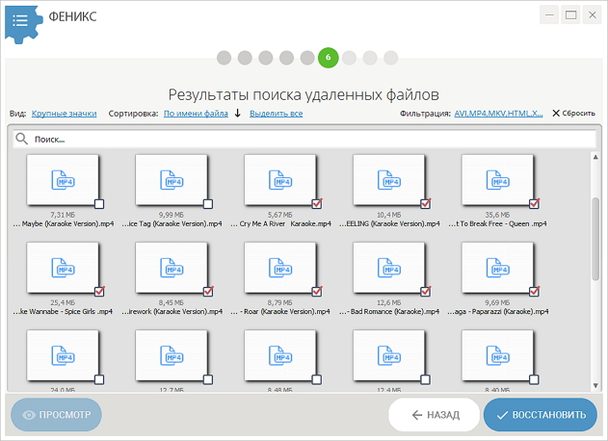This screenshot has height=441, width=608.
Task: Open the Крупные значки view selector
Action: point(64,114)
